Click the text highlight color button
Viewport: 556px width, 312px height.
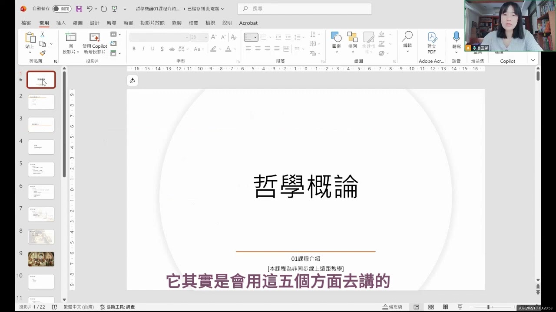tap(213, 49)
